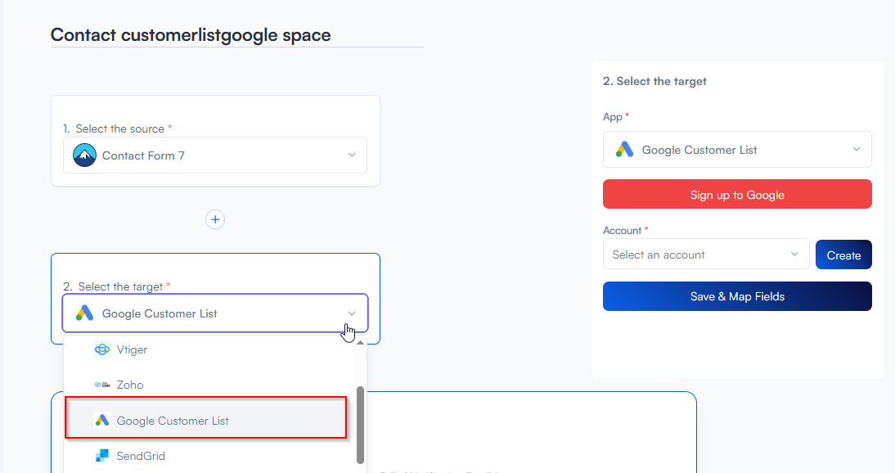Viewport: 895px width, 473px height.
Task: Click the Google Ads logo in highlighted list option
Action: coord(102,421)
